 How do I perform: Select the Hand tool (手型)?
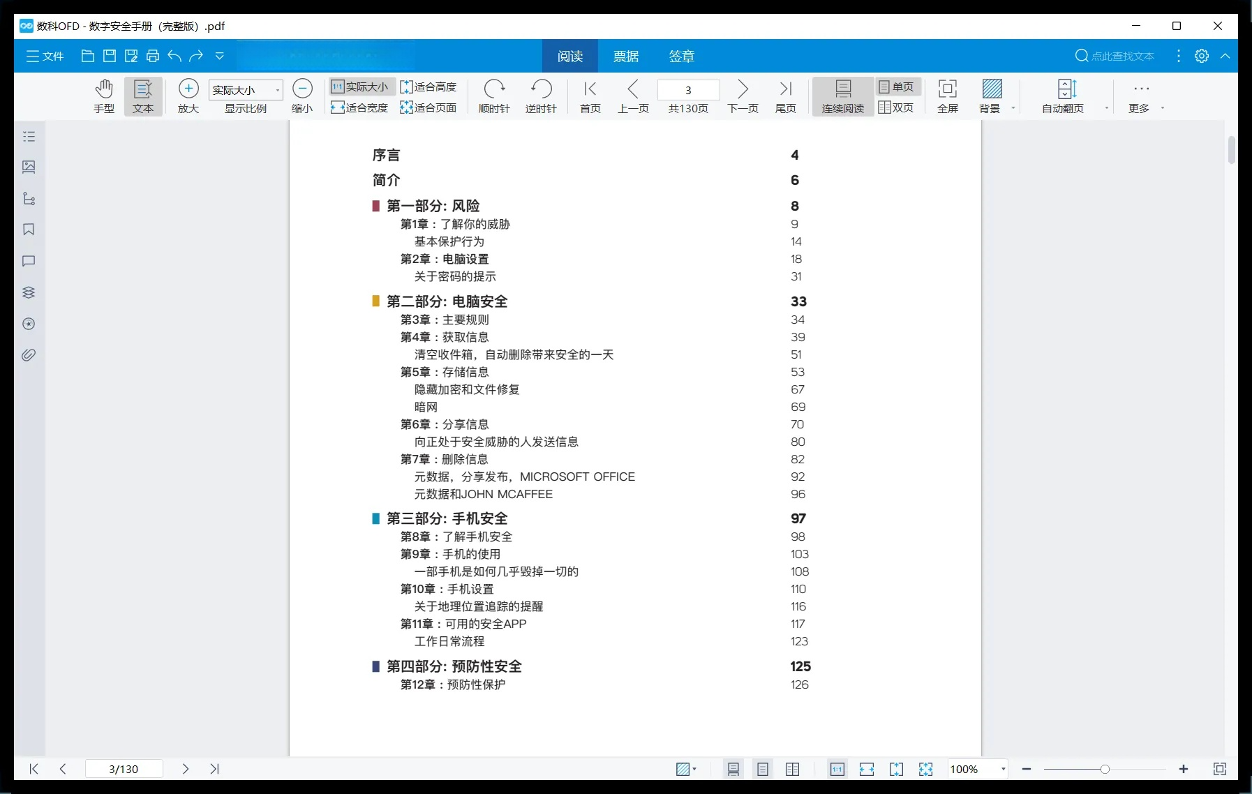(x=104, y=96)
